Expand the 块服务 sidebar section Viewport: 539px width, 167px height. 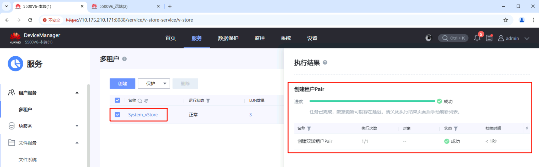(x=77, y=126)
